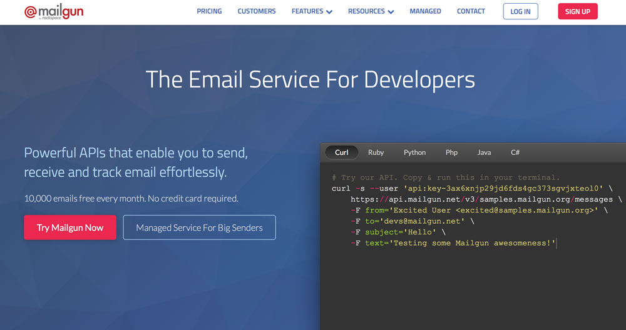
Task: Navigate to the Contact page
Action: click(471, 11)
